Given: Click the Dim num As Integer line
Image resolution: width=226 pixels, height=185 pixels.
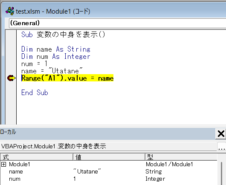Looking at the screenshot, I should click(x=55, y=56).
